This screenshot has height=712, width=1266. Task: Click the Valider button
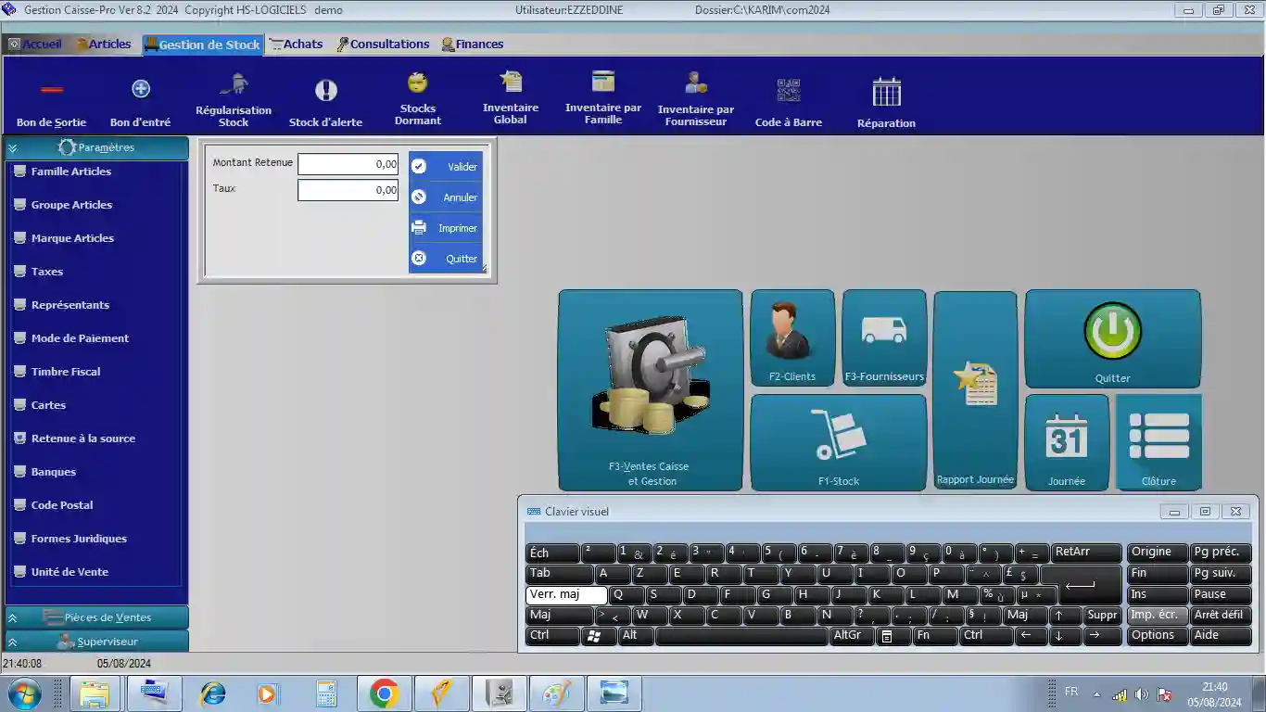pos(446,167)
